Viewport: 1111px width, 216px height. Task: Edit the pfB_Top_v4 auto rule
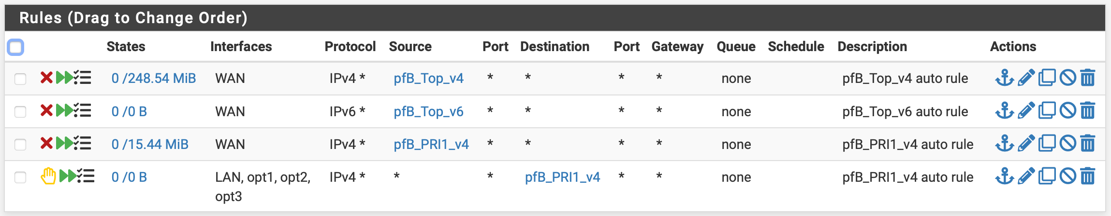tap(1026, 78)
